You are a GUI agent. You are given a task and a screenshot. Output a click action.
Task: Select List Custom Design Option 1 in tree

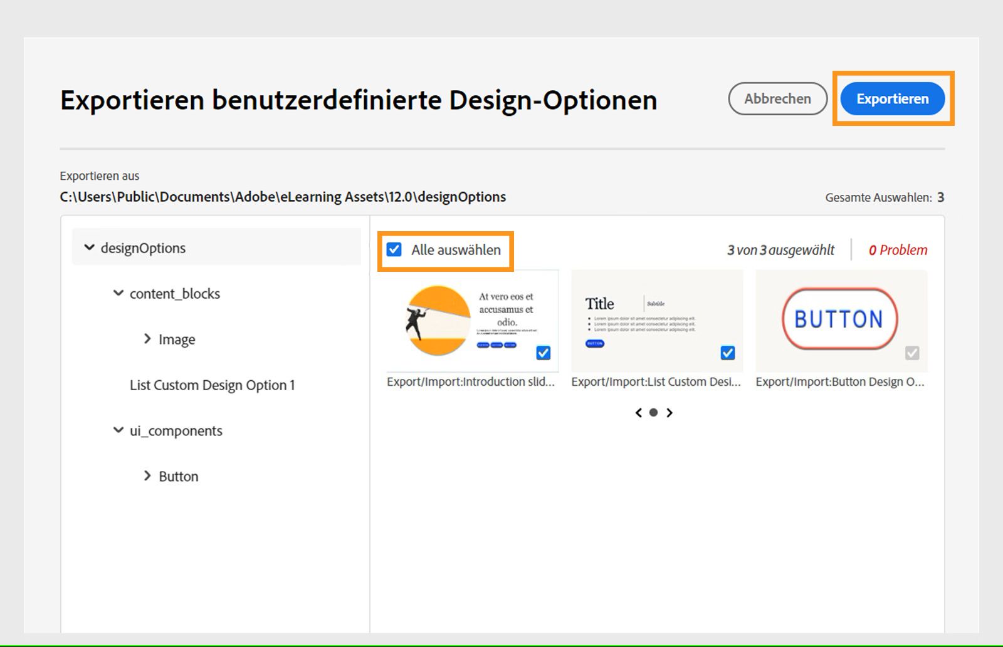[x=213, y=385]
